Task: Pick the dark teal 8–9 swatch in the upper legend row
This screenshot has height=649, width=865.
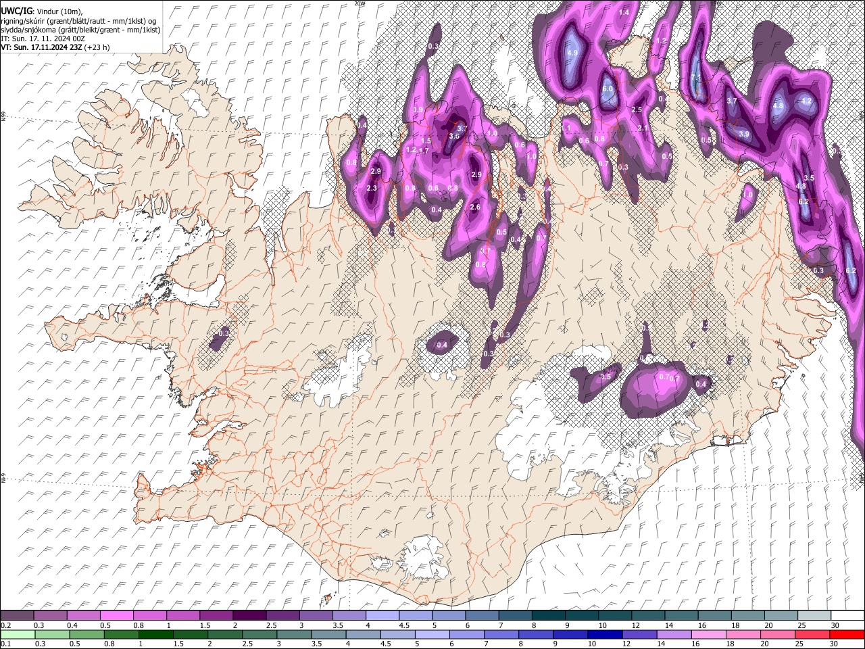Action: pos(548,616)
